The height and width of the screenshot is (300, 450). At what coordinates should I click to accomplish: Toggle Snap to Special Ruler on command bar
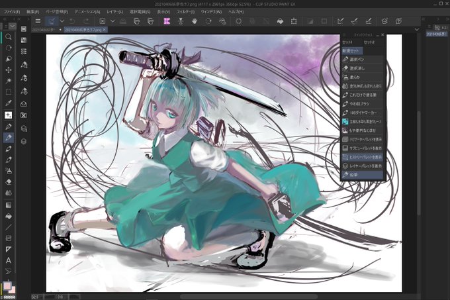pyautogui.click(x=355, y=21)
